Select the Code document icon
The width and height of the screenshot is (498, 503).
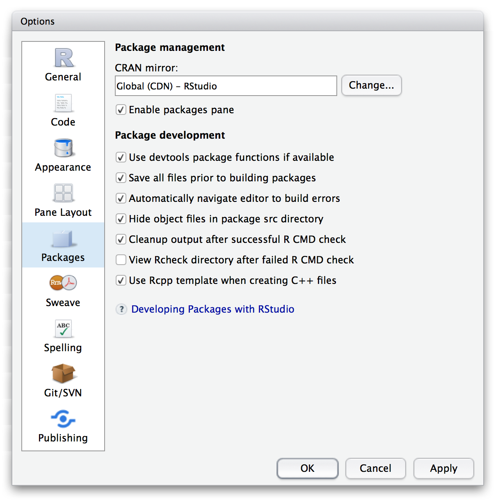pyautogui.click(x=63, y=103)
